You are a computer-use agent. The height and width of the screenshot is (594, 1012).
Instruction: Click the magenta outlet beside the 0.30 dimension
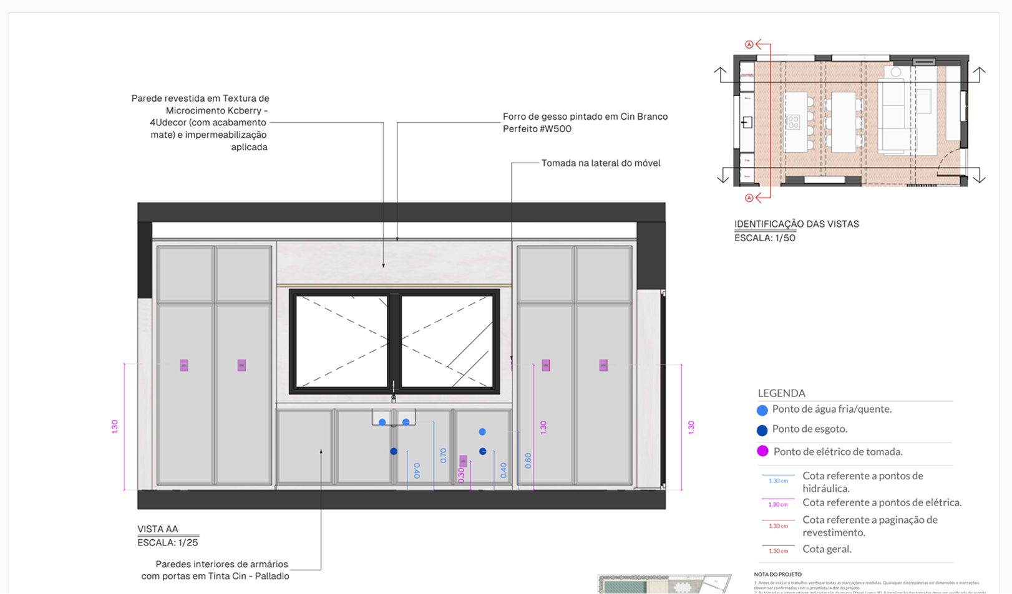(463, 461)
